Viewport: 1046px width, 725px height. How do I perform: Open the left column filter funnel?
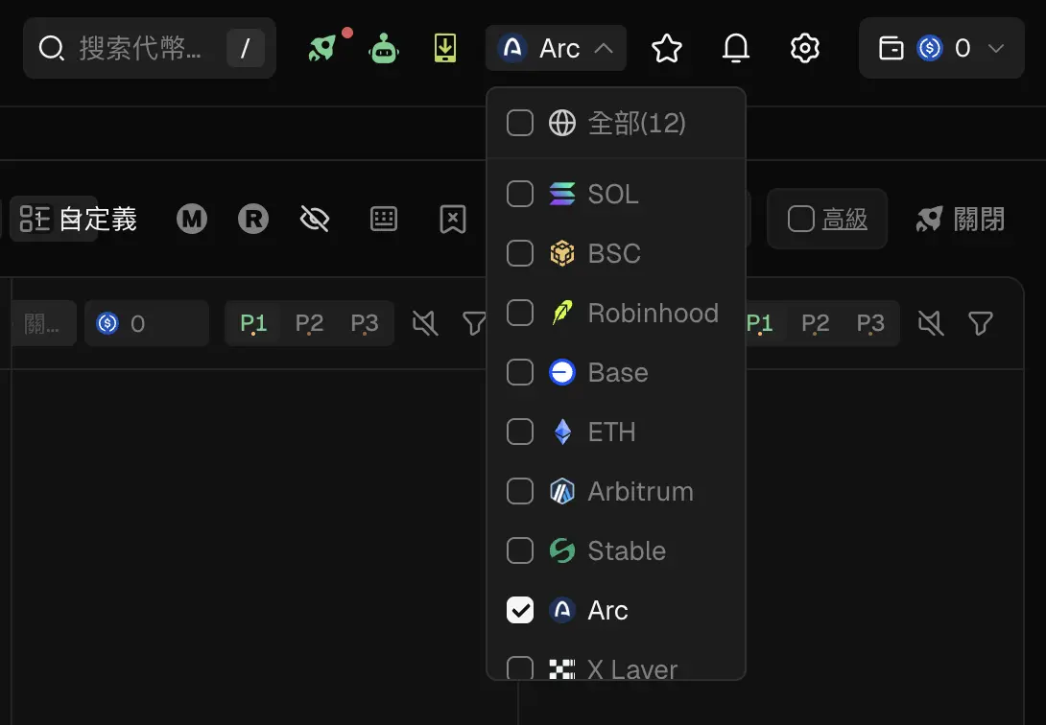pos(474,324)
